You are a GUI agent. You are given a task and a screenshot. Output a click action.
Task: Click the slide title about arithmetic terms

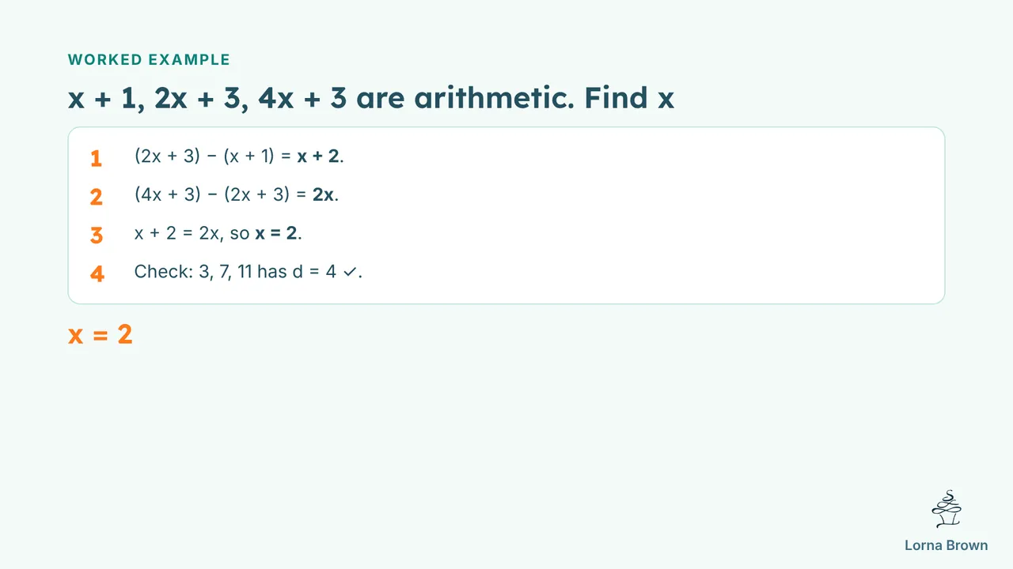371,98
